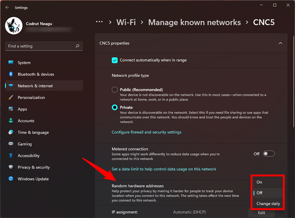295x218 pixels.
Task: Click the System icon in sidebar
Action: point(10,62)
